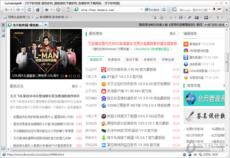This screenshot has width=230, height=158.
Task: Click the Trident engine switch button
Action: point(152,10)
